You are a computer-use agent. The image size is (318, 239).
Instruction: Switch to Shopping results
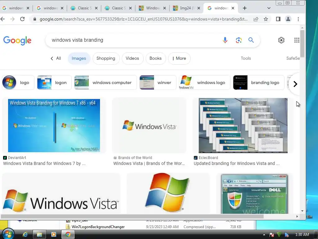pos(106,58)
